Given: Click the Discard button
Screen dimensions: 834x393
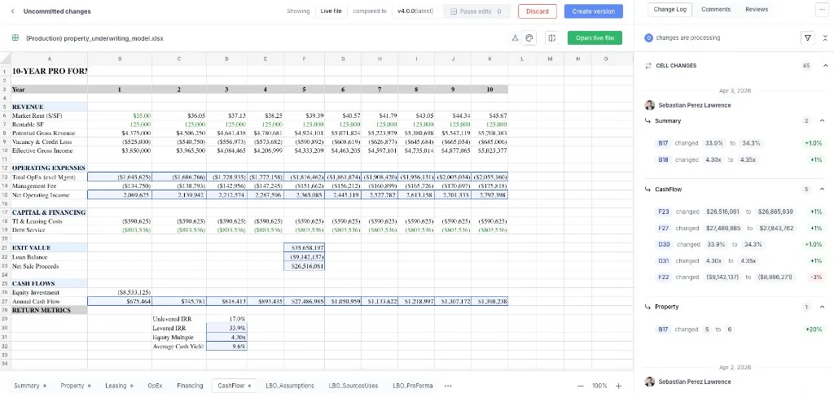Looking at the screenshot, I should coord(538,11).
